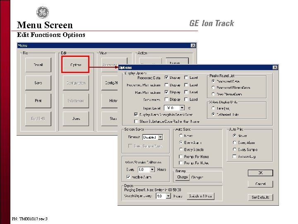298x224 pixels.
Task: Click the Sleep Sample Pump checkbox
Action: pos(130,146)
